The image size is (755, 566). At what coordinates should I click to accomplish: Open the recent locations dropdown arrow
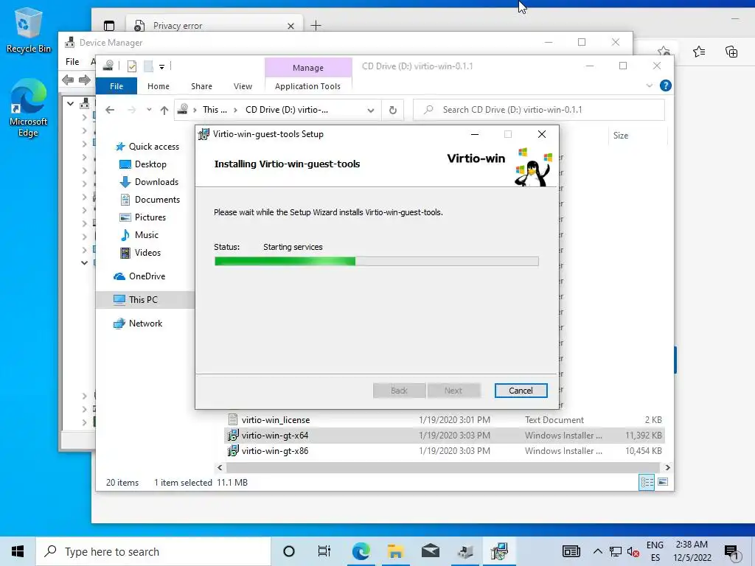coord(149,110)
